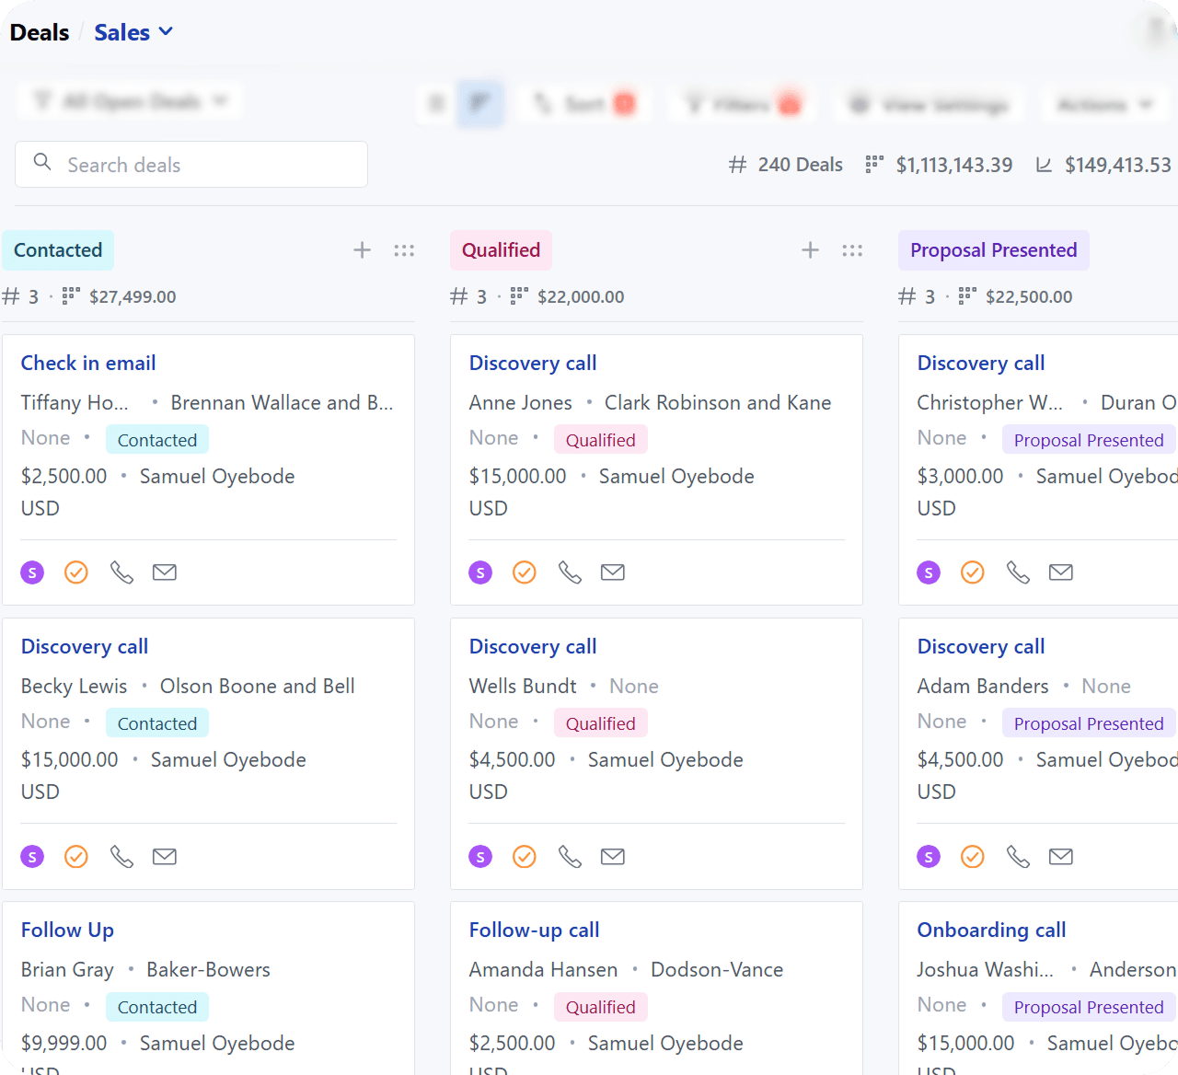Click the task check icon on Anne Jones card
The width and height of the screenshot is (1178, 1075).
[x=525, y=572]
